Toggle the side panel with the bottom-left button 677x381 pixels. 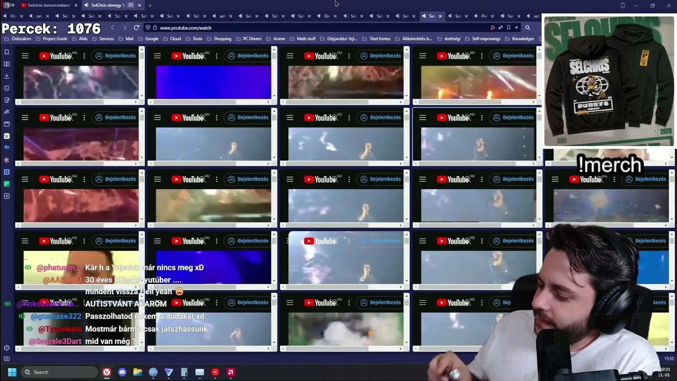(x=7, y=359)
